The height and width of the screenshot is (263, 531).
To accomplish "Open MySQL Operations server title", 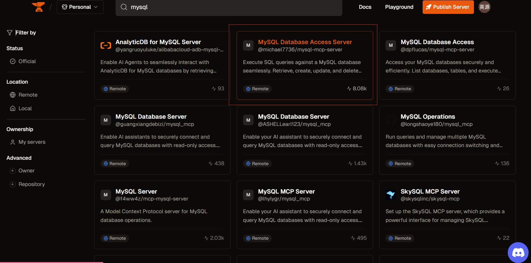I will (428, 117).
